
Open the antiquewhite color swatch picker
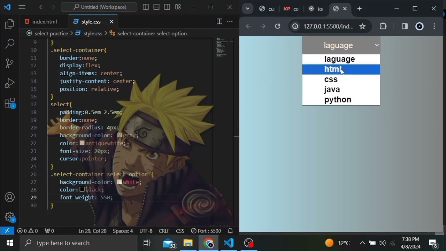point(82,143)
